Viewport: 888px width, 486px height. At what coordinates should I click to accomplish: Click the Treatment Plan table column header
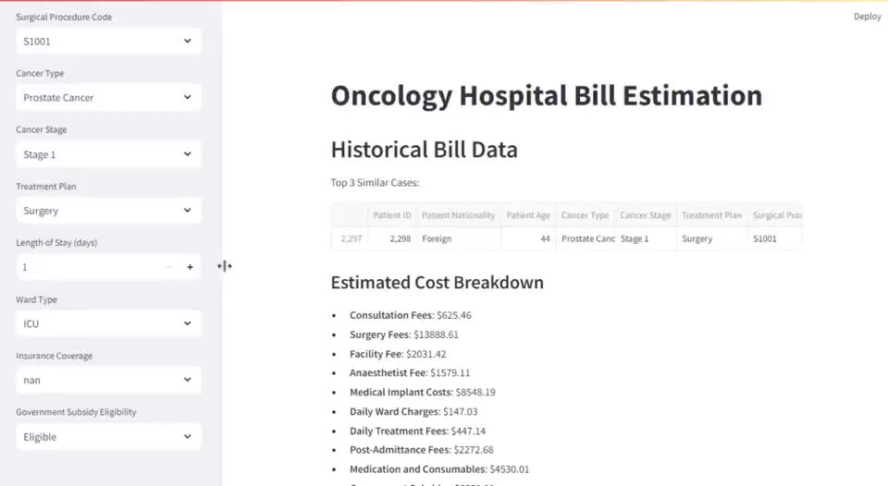711,215
